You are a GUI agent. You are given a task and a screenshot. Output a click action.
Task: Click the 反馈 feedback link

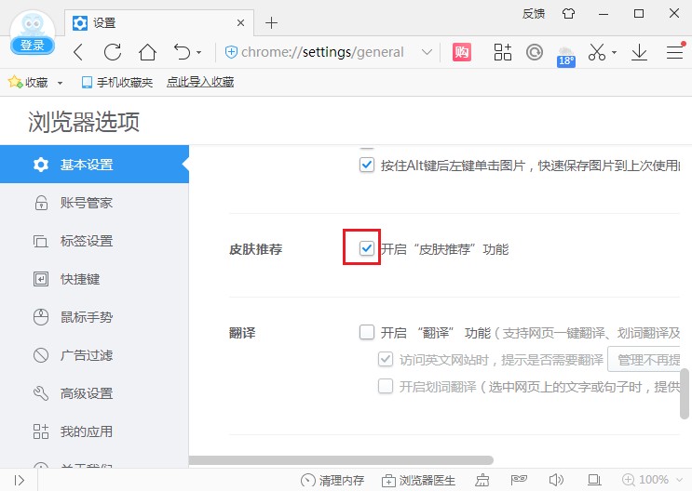534,14
